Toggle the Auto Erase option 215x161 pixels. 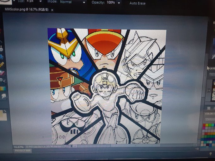[x=138, y=3]
